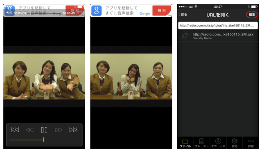Open the Google ad banner text in middle screen
This screenshot has height=153, width=262.
121,11
